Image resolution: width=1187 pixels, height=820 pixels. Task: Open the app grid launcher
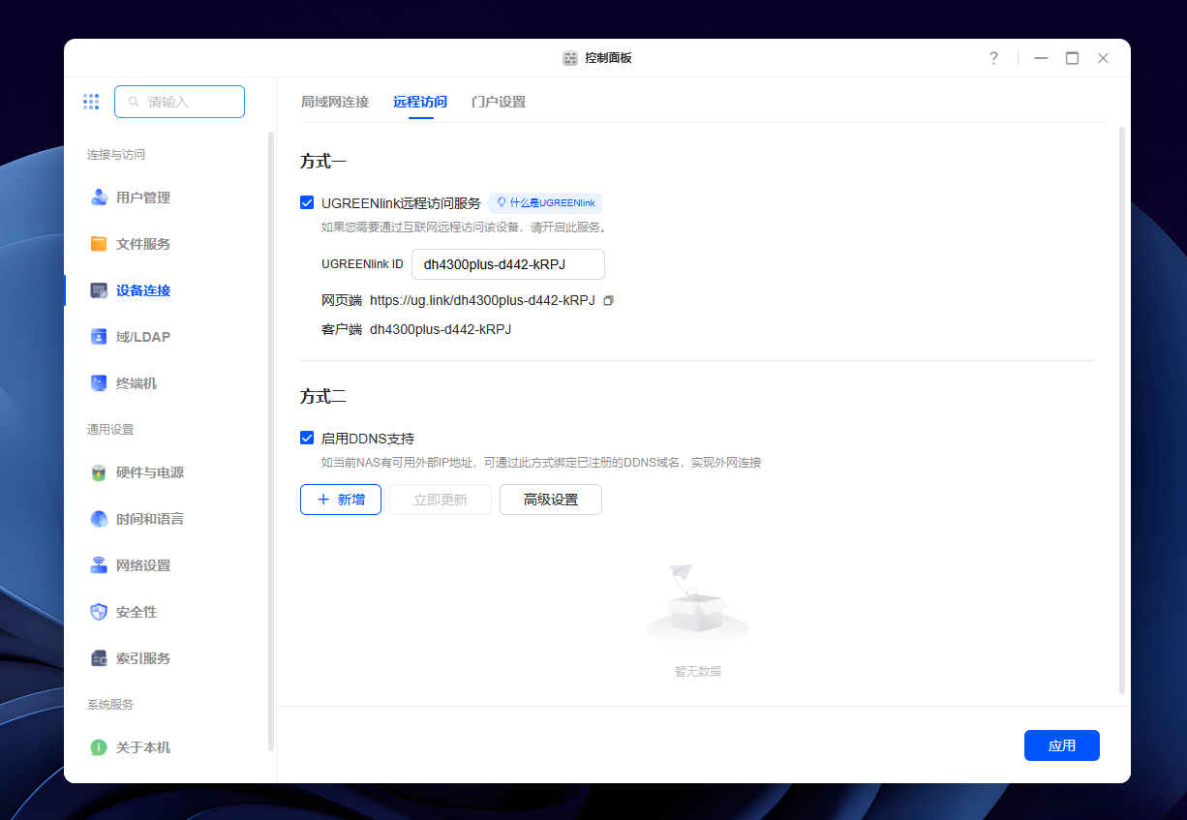point(91,101)
